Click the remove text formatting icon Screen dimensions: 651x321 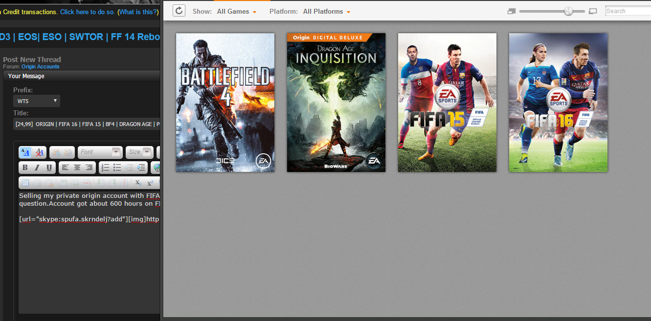[x=40, y=152]
